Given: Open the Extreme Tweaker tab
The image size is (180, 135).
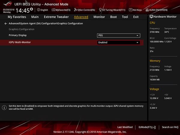Looking at the screenshot, I should pos(56,17).
